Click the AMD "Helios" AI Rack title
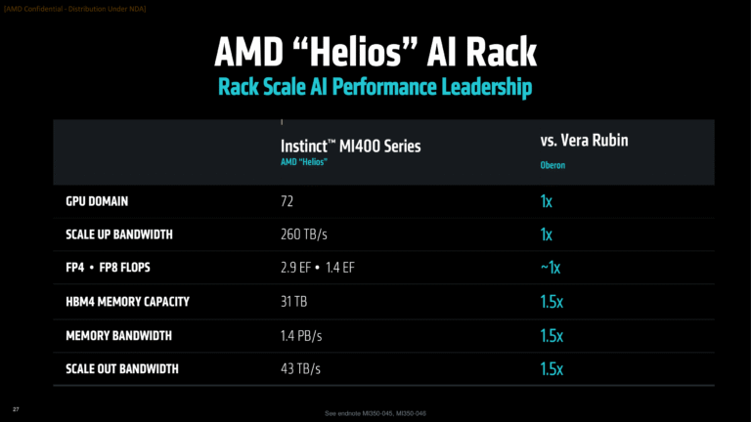The height and width of the screenshot is (422, 751). 375,53
